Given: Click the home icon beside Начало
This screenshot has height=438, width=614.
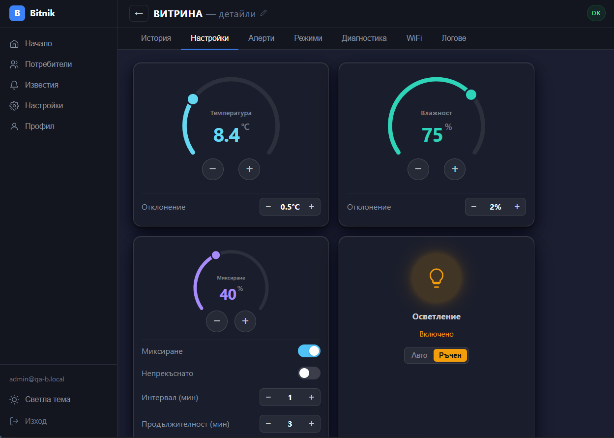Looking at the screenshot, I should tap(14, 44).
